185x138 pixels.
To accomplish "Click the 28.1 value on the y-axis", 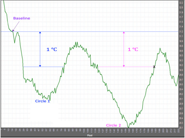I will (x=181, y=128).
